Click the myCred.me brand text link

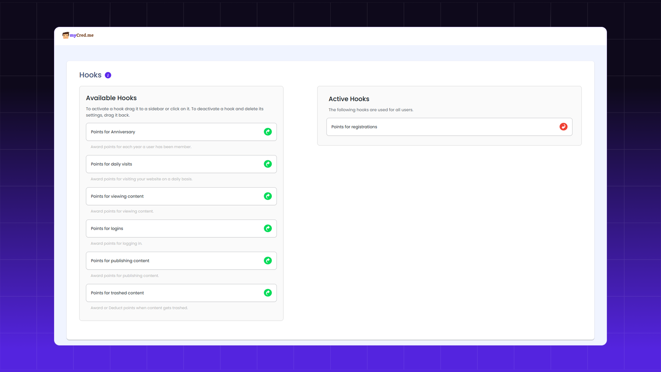[82, 35]
